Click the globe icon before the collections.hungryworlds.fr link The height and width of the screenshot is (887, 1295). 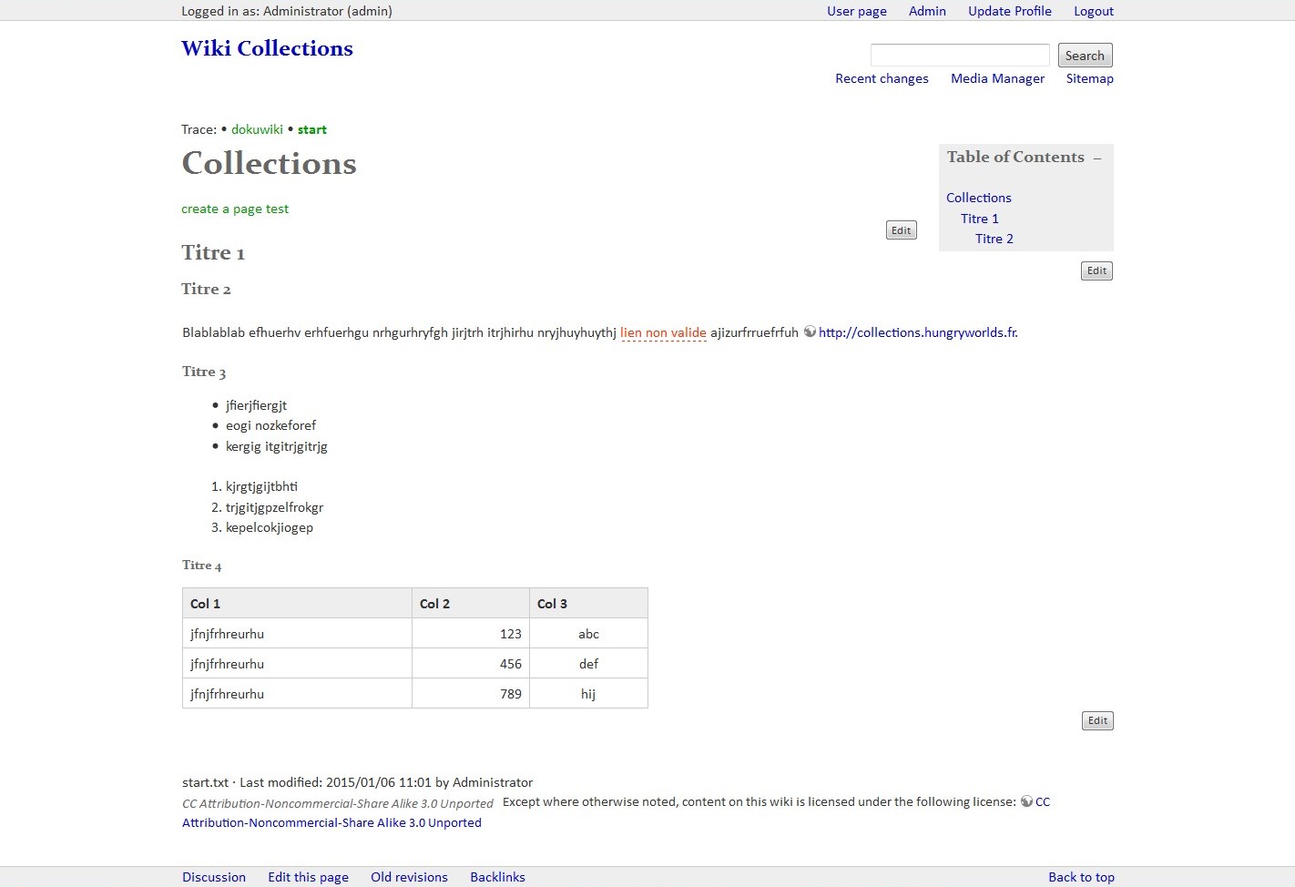[810, 332]
